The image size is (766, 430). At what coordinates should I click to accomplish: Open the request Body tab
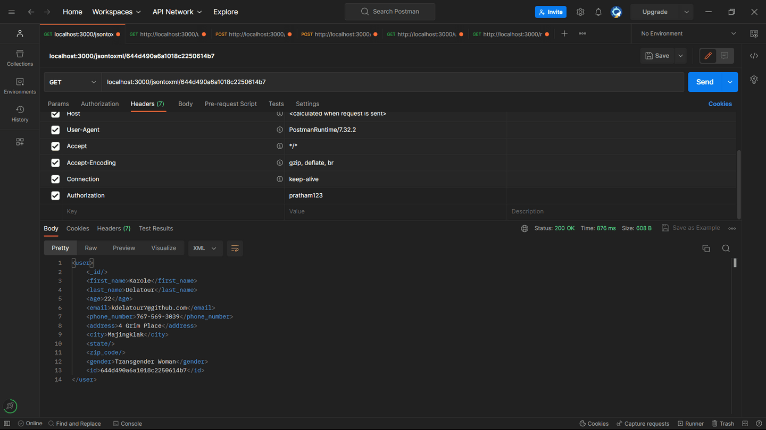click(x=185, y=104)
